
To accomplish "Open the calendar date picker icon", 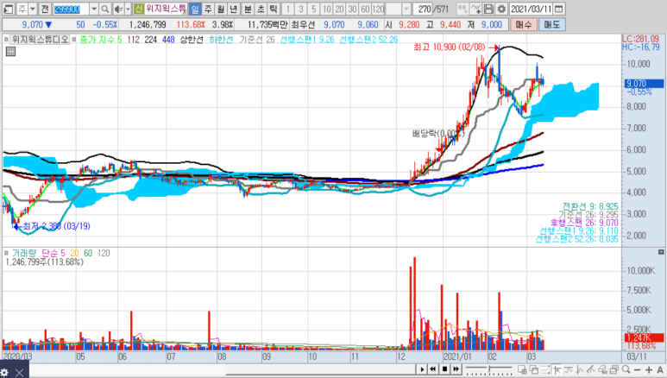I will click(559, 9).
